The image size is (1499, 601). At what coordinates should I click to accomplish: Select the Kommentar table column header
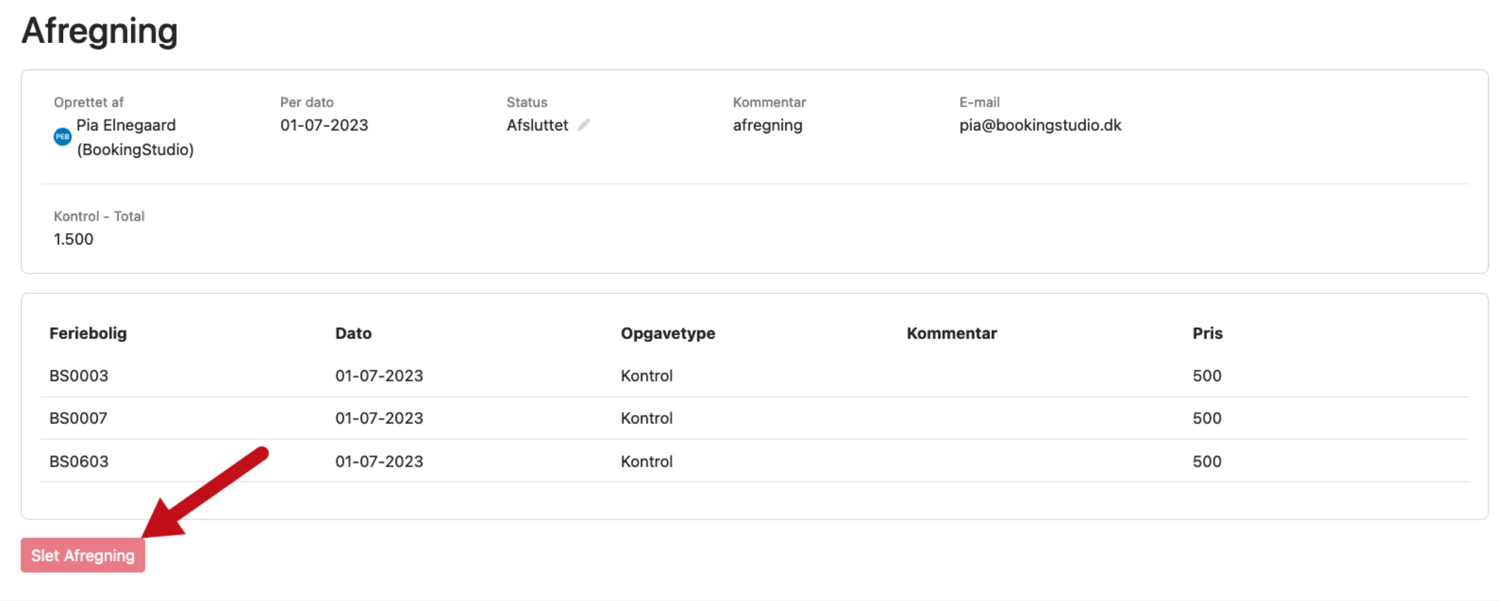pyautogui.click(x=951, y=333)
